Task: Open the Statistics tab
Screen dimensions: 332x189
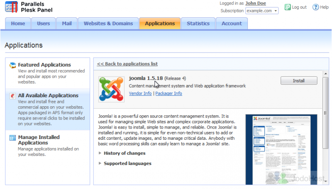Action: tap(198, 24)
